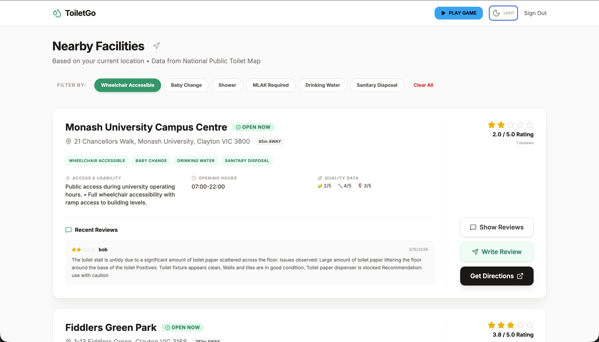Click the second star in Monash rating
This screenshot has height=342, width=599.
pyautogui.click(x=501, y=125)
